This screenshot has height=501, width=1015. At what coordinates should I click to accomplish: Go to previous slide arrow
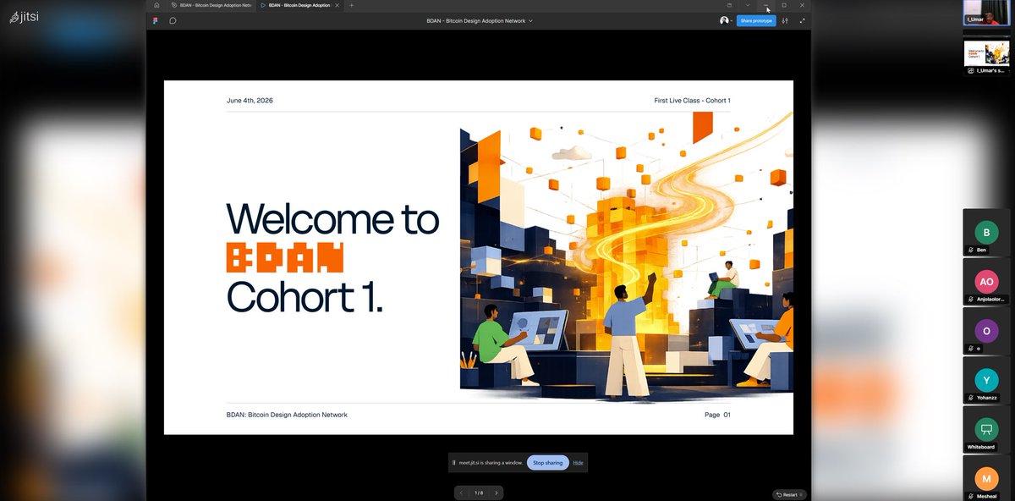point(461,493)
